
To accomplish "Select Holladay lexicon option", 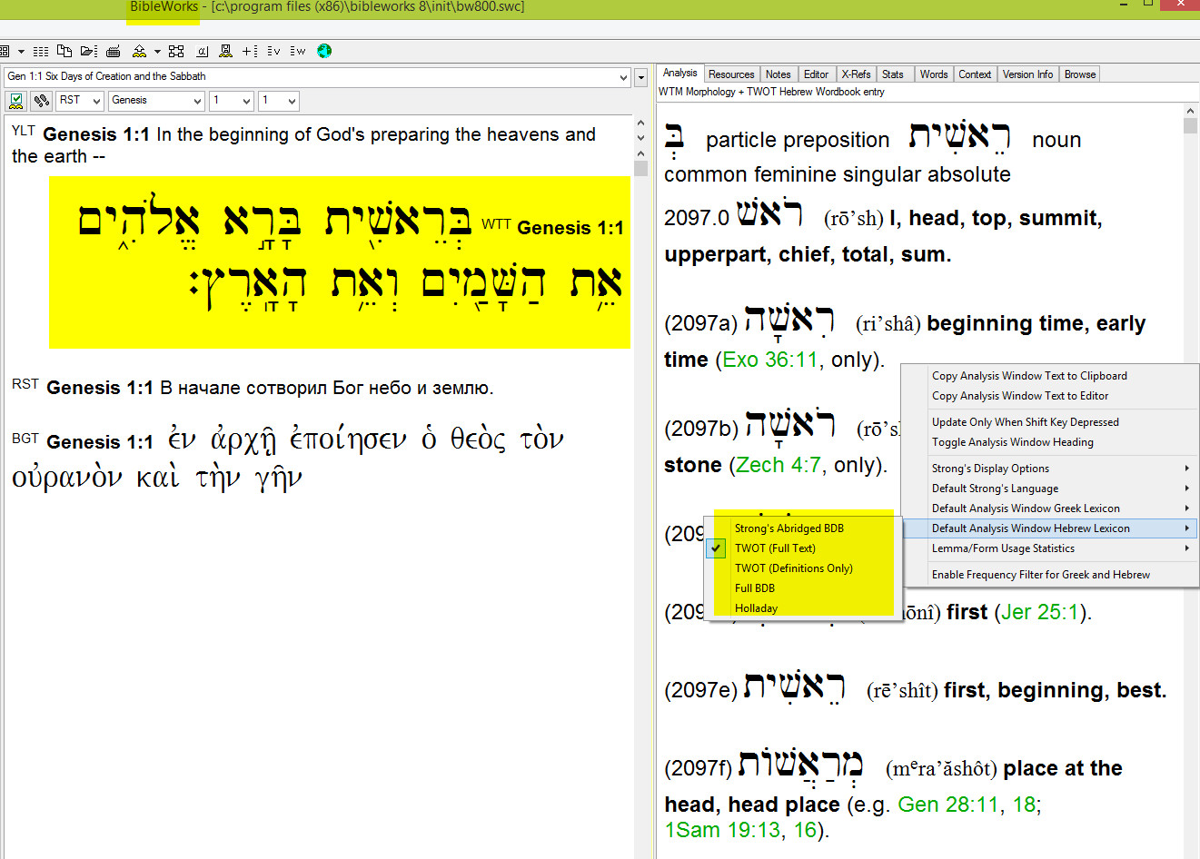I will point(803,608).
